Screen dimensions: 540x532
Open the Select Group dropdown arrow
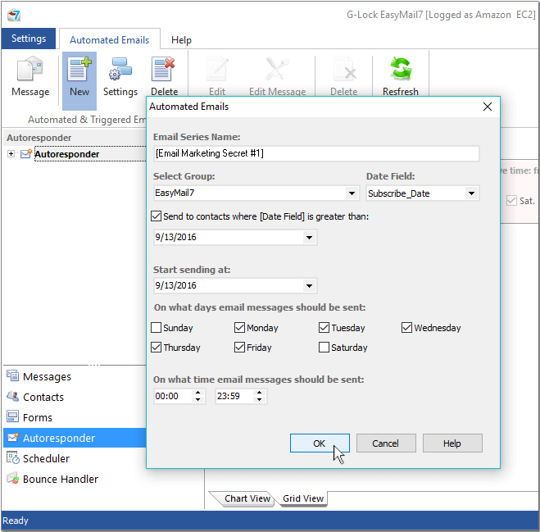tap(352, 193)
